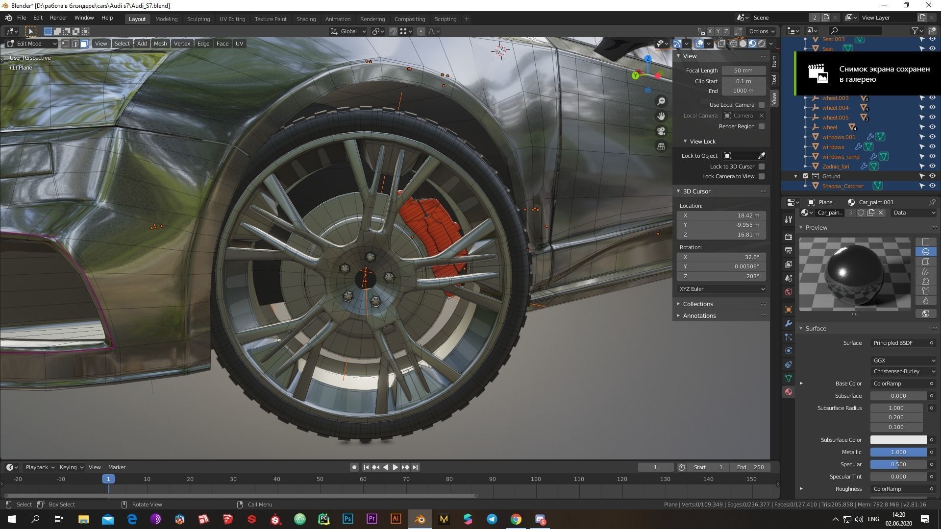Enable Use Local Camera checkbox

click(x=761, y=105)
